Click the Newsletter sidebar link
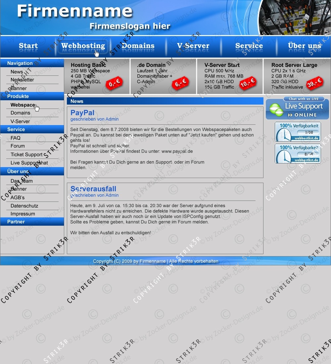 22,80
